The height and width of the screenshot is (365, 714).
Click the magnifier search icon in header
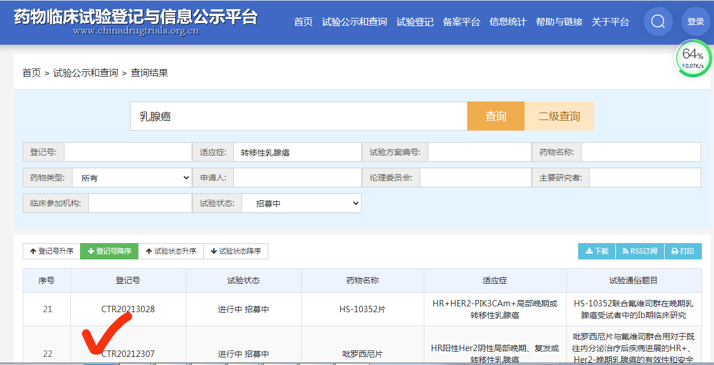point(658,21)
